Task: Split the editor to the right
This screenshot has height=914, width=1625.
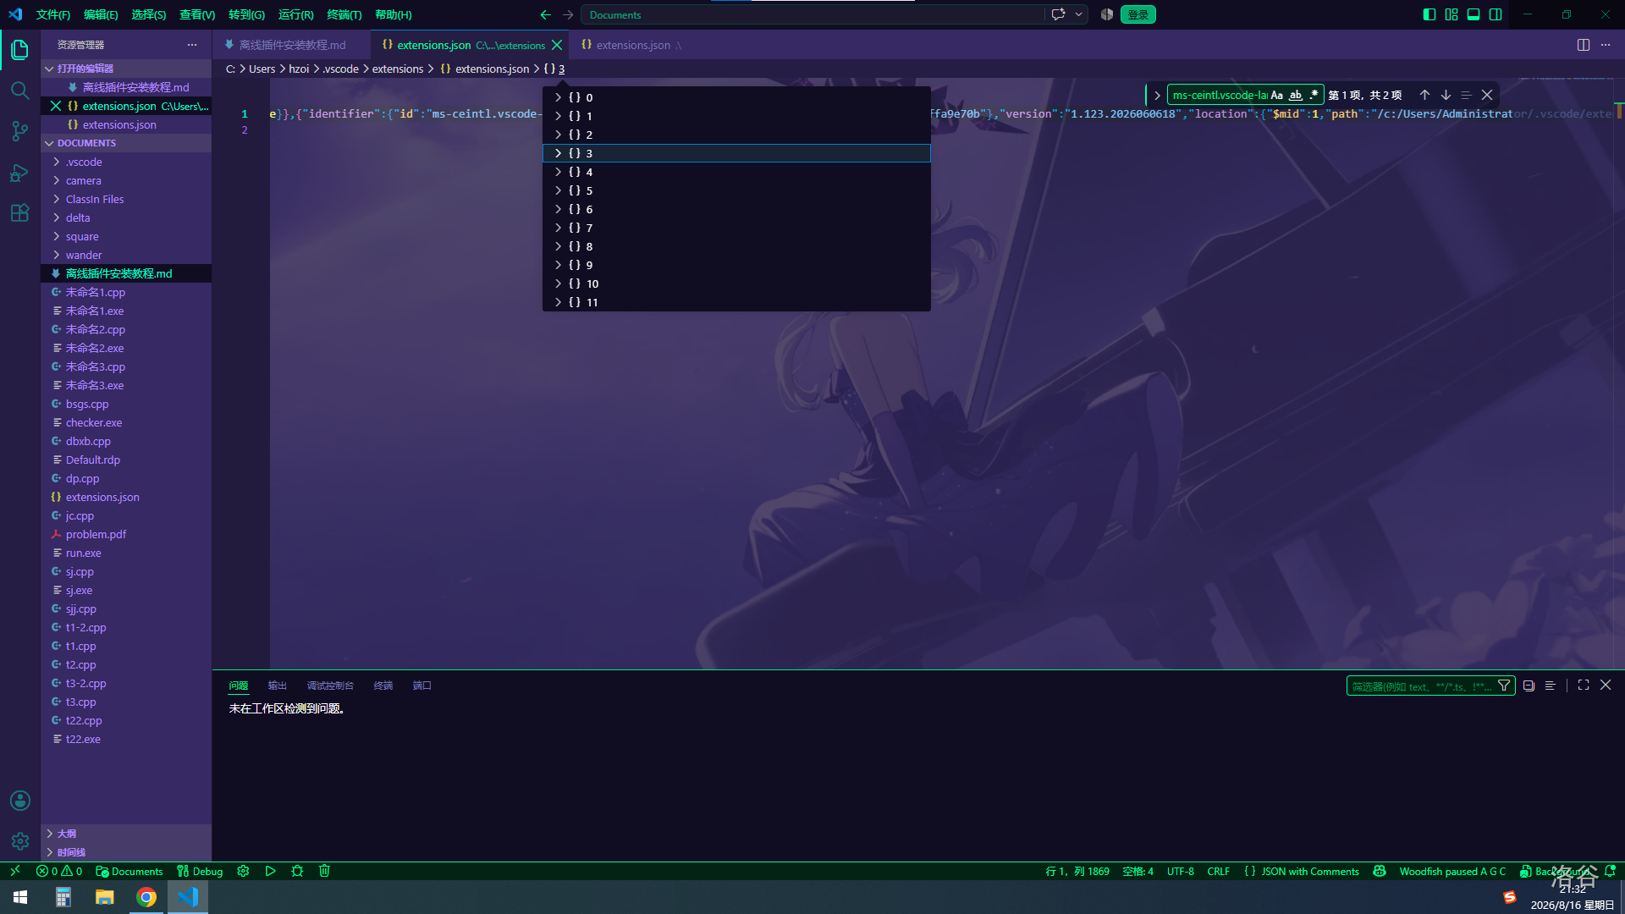Action: [x=1584, y=45]
